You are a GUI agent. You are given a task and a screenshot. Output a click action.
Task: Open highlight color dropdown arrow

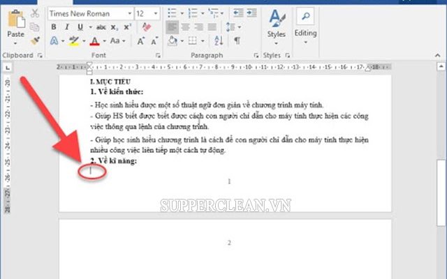(x=84, y=41)
